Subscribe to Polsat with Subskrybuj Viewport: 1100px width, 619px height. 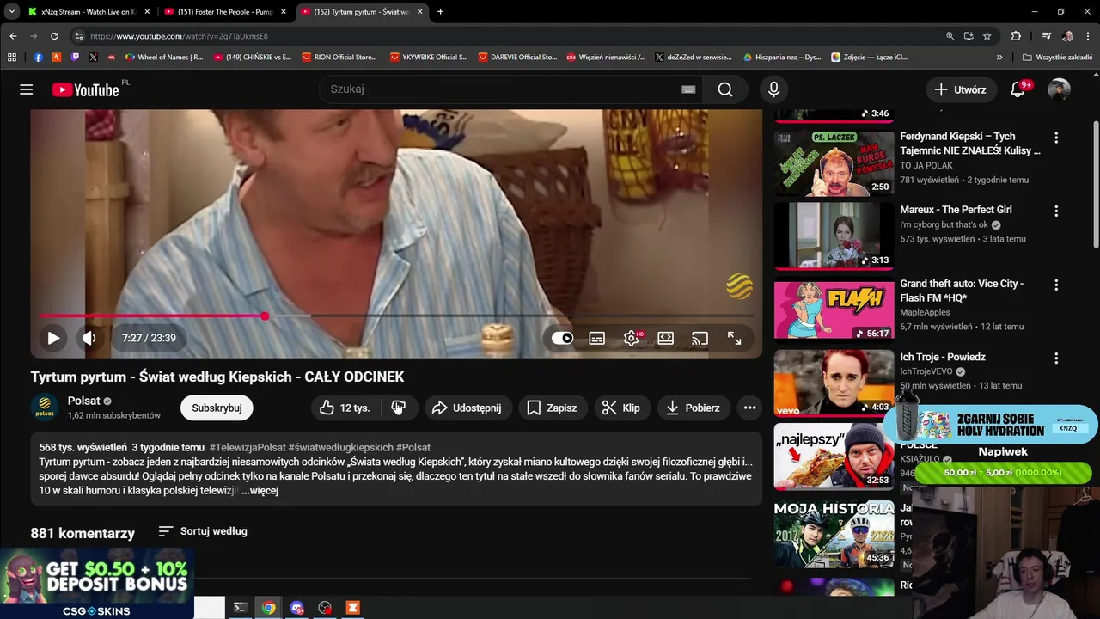217,408
